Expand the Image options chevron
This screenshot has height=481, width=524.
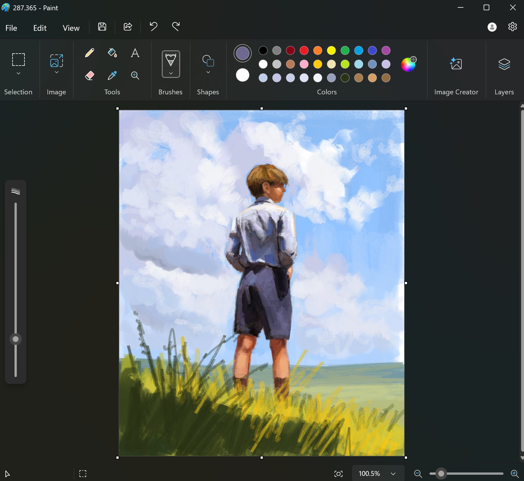click(x=57, y=72)
